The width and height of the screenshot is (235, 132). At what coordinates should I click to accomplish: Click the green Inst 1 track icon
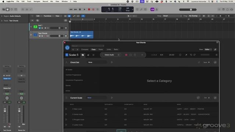click(35, 27)
